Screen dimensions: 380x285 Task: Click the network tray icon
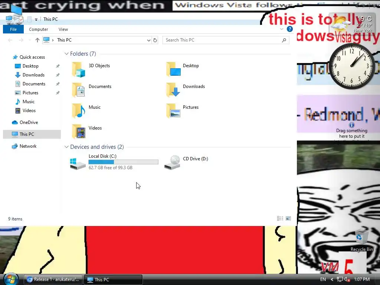pyautogui.click(x=340, y=279)
